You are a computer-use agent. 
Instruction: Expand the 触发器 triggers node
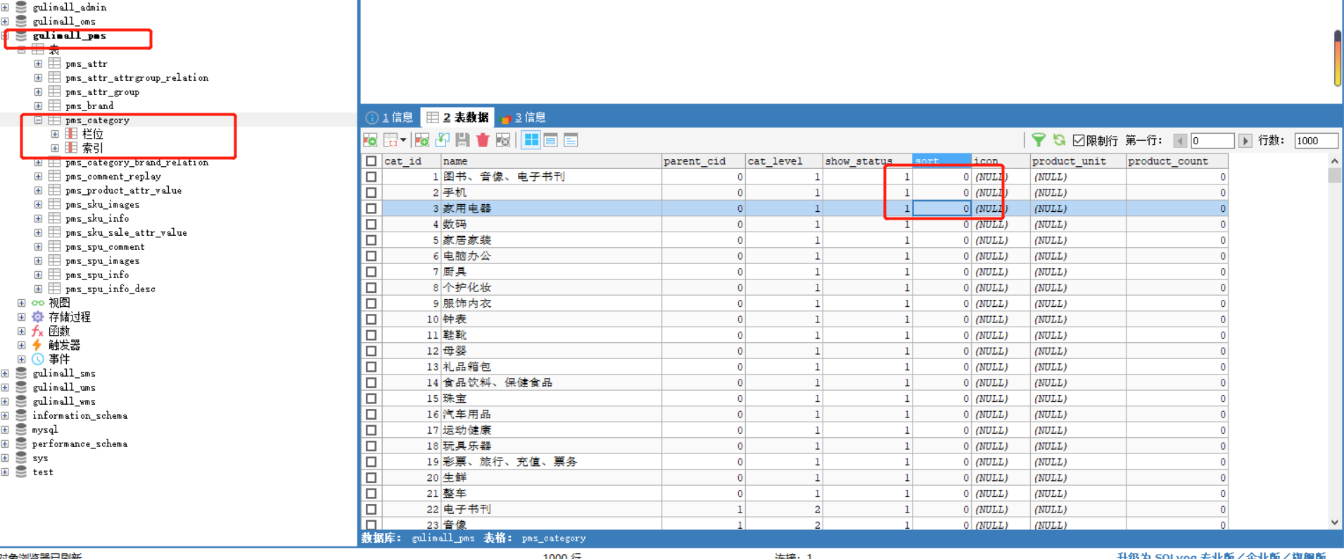[x=22, y=345]
